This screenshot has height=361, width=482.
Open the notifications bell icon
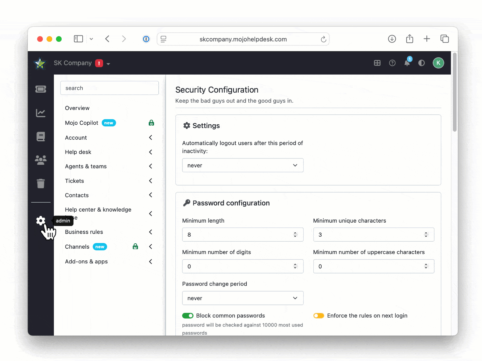click(407, 63)
